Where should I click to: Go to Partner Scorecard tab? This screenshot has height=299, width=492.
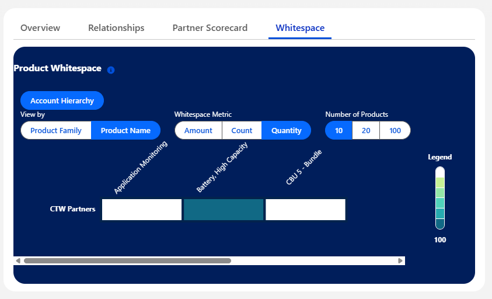tap(210, 28)
